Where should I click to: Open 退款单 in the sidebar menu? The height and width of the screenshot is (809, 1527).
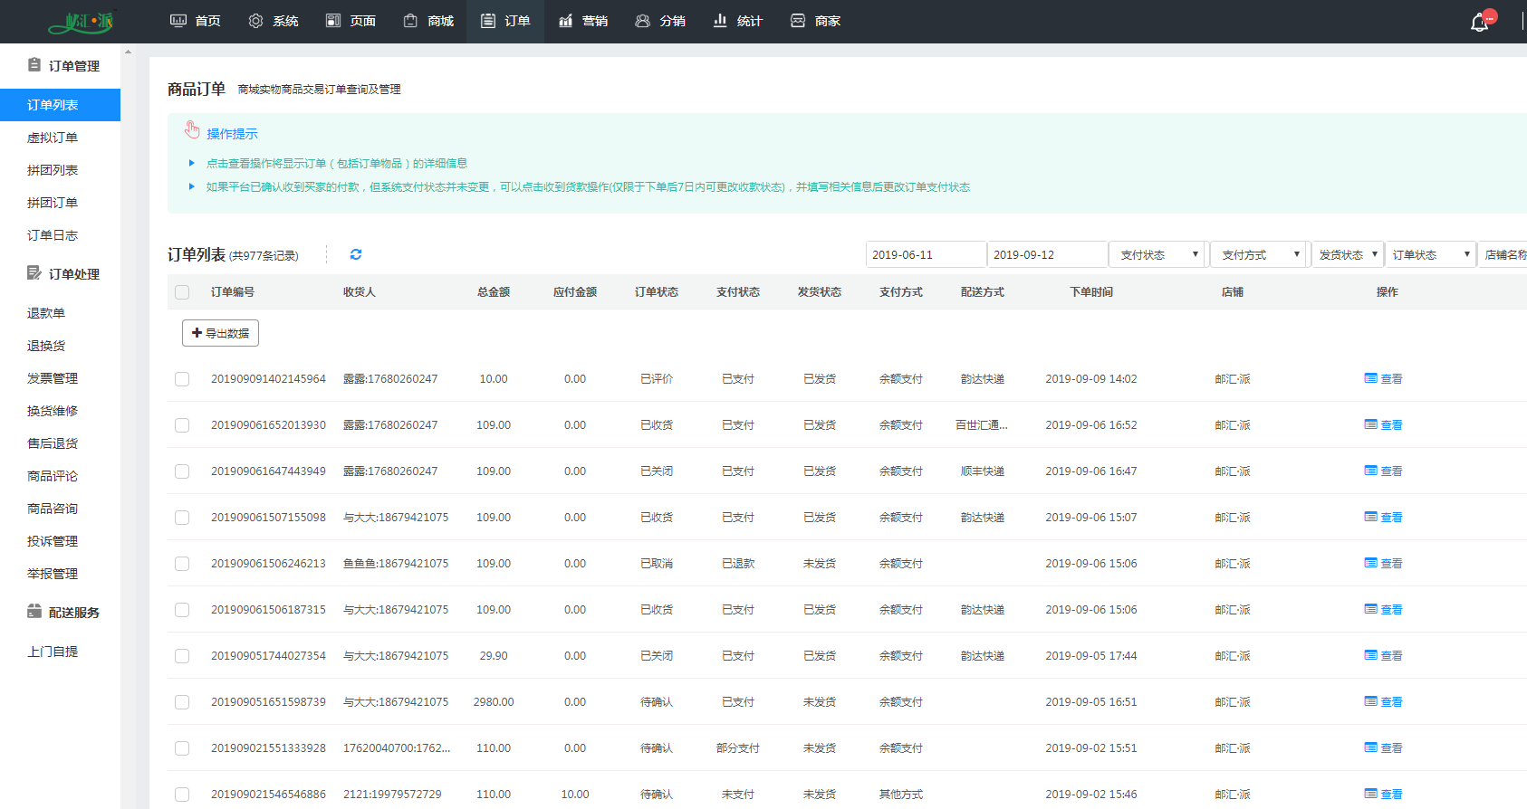pyautogui.click(x=46, y=313)
